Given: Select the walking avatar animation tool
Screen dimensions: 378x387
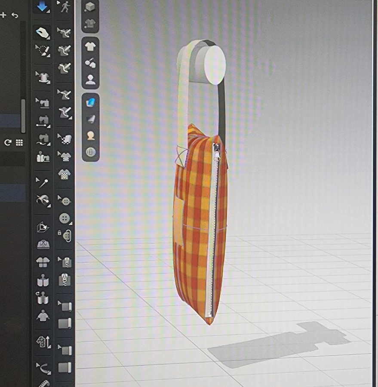Looking at the screenshot, I should [65, 7].
